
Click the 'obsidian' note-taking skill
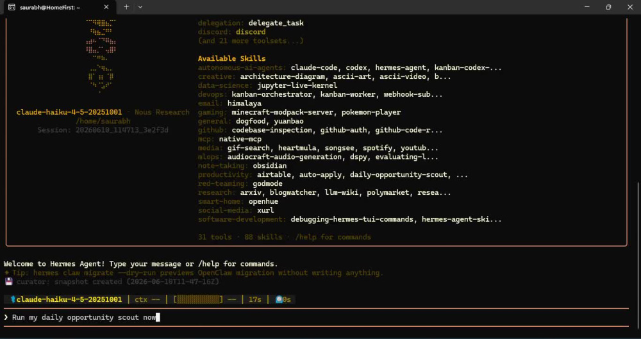coord(270,166)
